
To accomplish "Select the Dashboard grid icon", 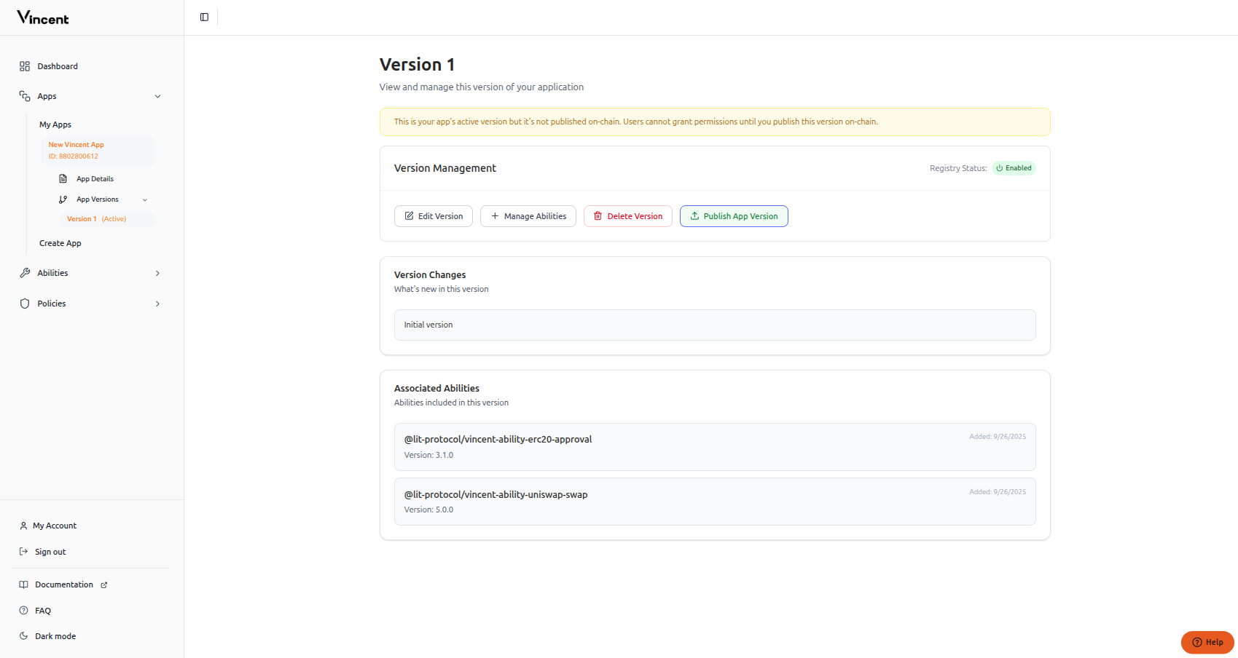I will 24,66.
